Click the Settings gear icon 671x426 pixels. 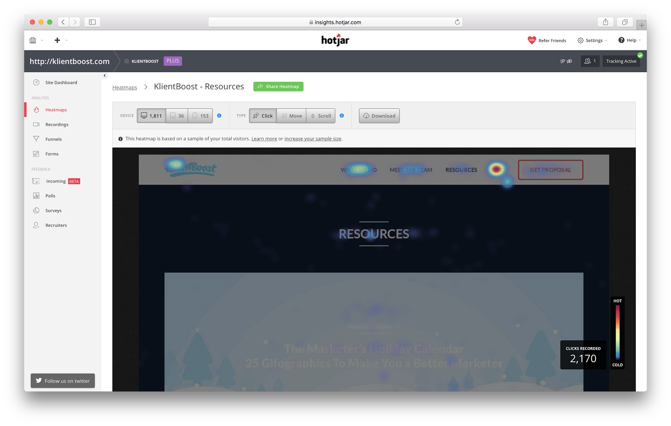(x=580, y=40)
